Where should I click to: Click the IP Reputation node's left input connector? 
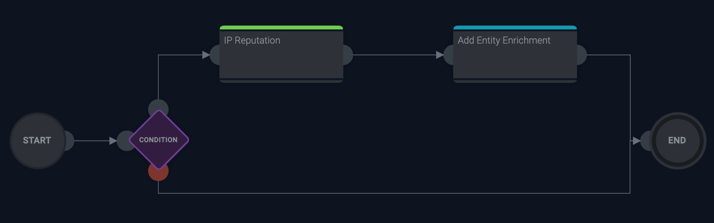[x=215, y=55]
